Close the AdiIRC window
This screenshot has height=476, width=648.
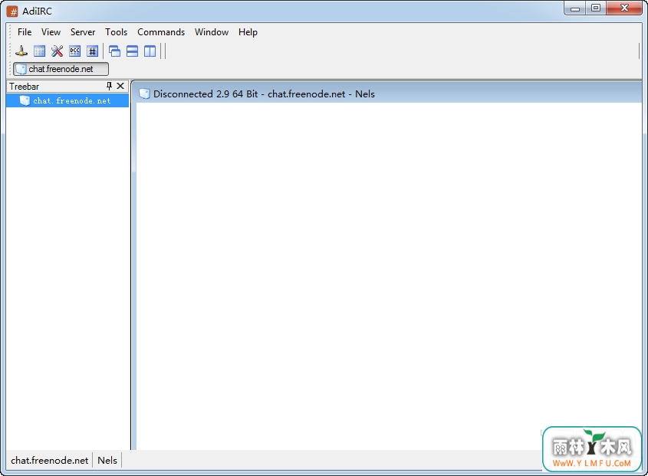coord(624,8)
